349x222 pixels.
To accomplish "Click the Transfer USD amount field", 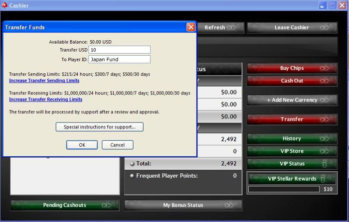I will click(120, 50).
